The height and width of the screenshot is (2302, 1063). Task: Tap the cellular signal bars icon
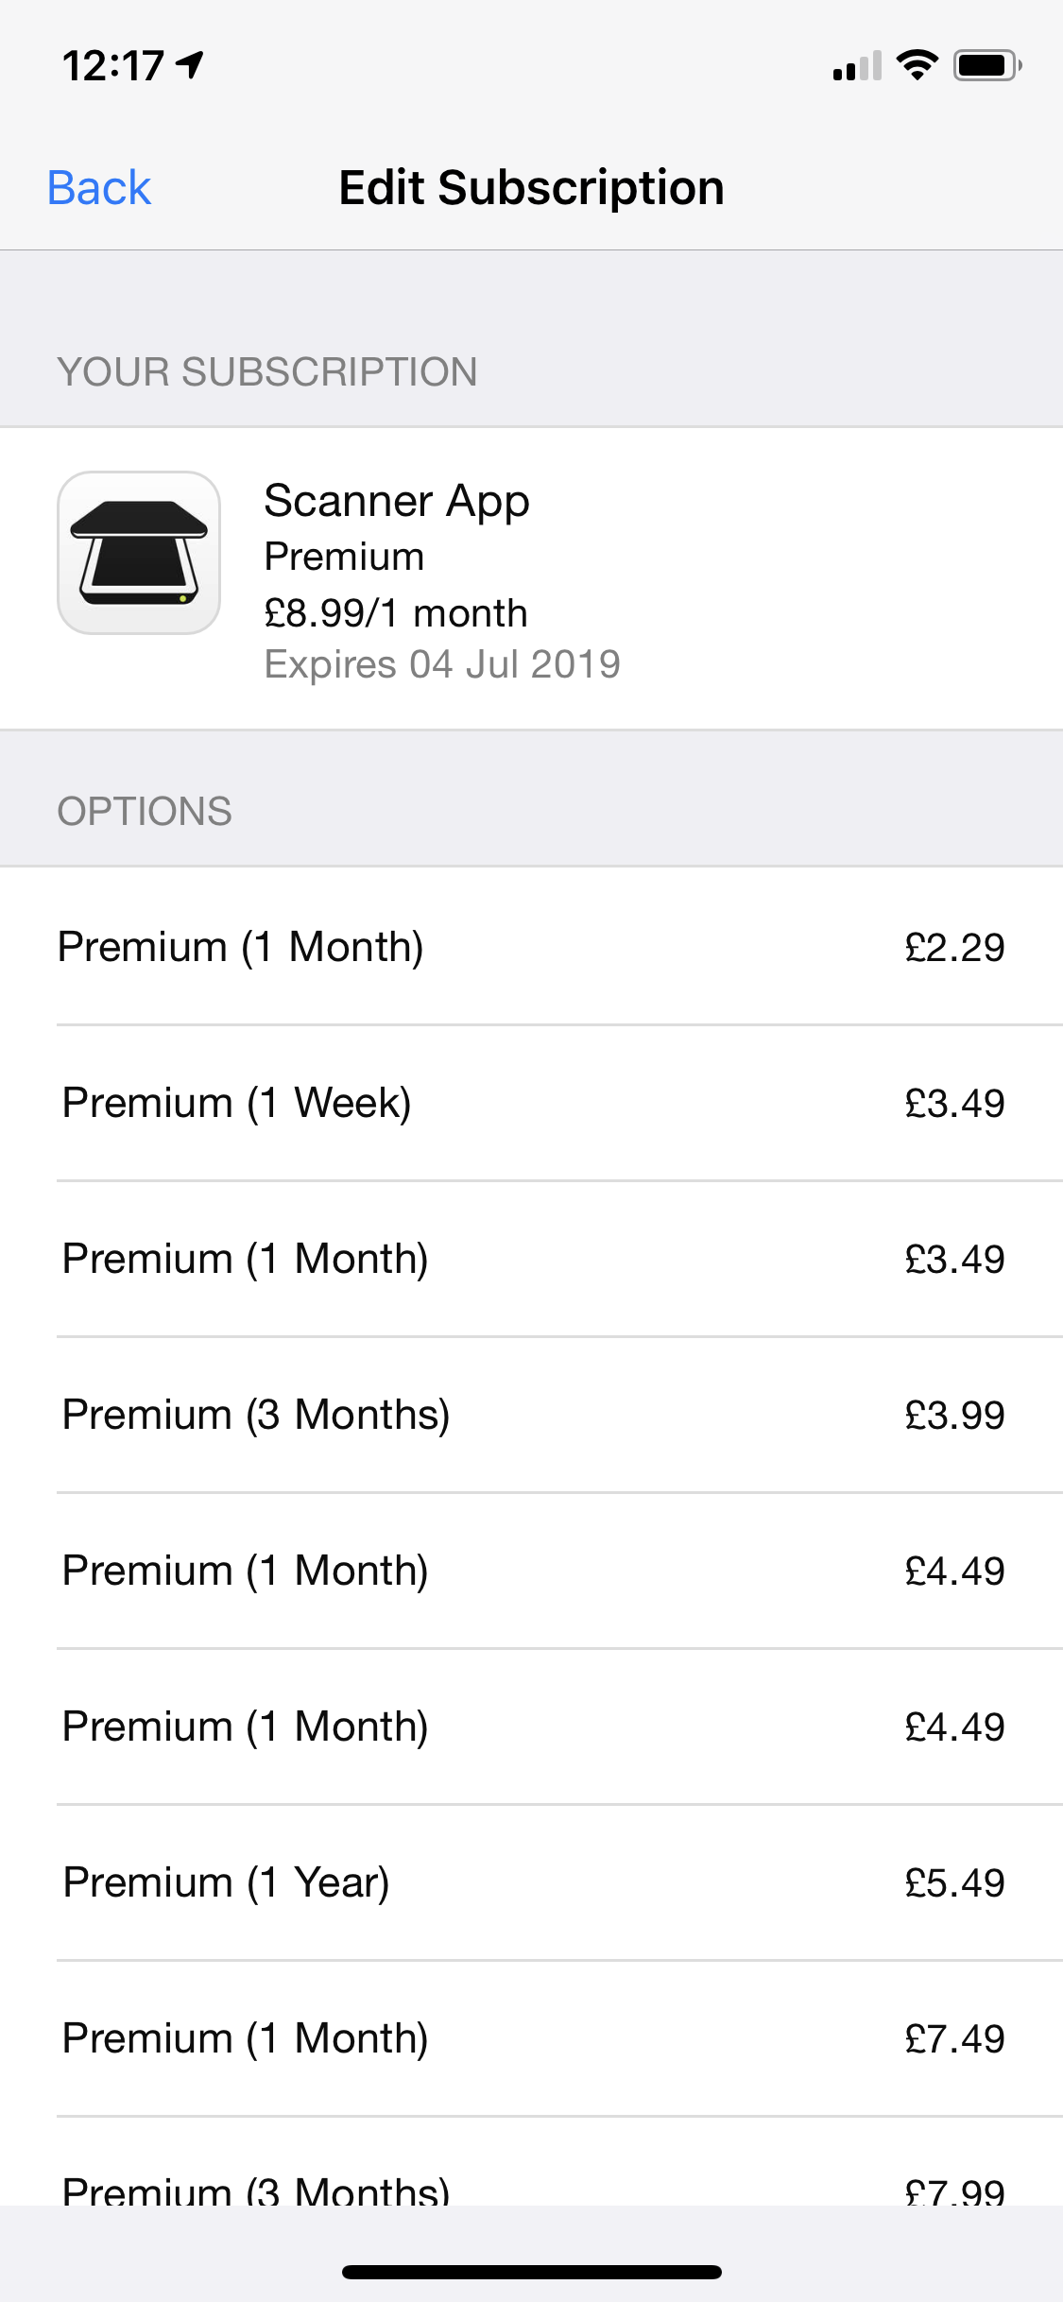856,66
